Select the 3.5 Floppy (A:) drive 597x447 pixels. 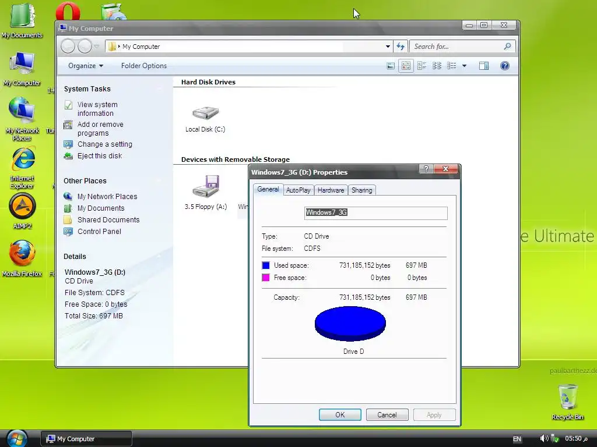(206, 192)
